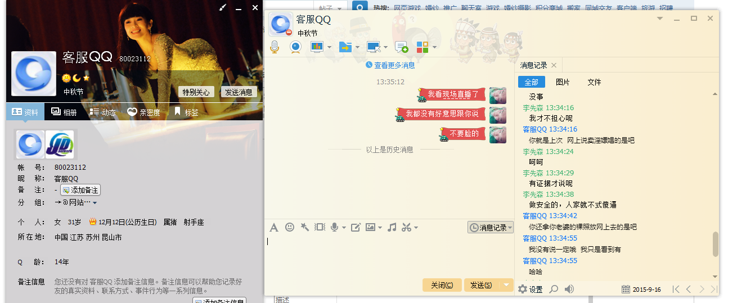Viewport: 746px width, 303px height.
Task: Click the voice message microphone in input toolbar
Action: (335, 227)
